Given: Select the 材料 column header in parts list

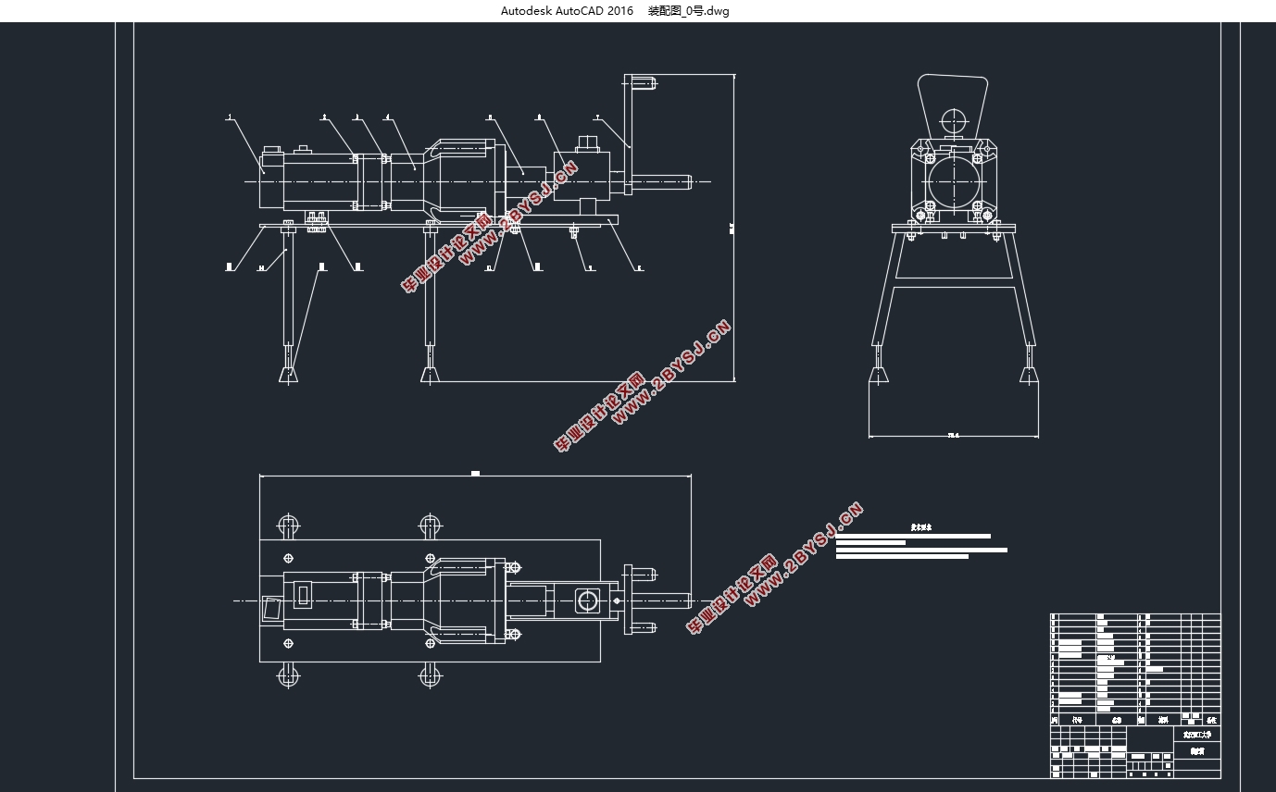Looking at the screenshot, I should point(1163,719).
